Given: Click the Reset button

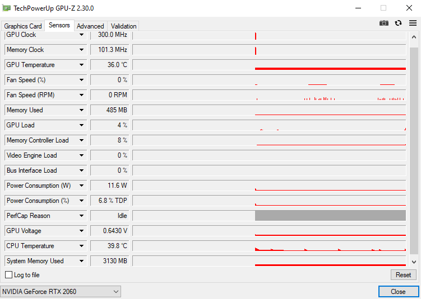Looking at the screenshot, I should 403,275.
